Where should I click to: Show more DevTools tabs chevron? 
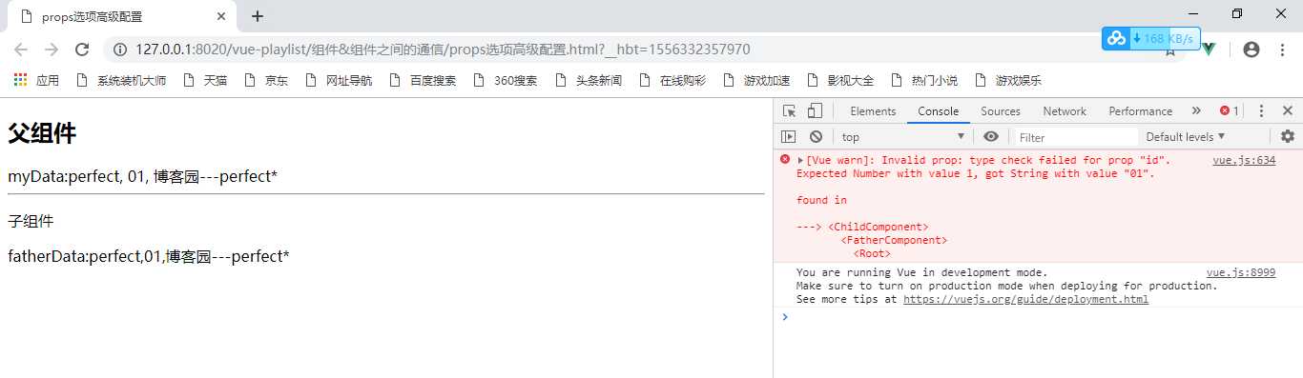point(1196,110)
